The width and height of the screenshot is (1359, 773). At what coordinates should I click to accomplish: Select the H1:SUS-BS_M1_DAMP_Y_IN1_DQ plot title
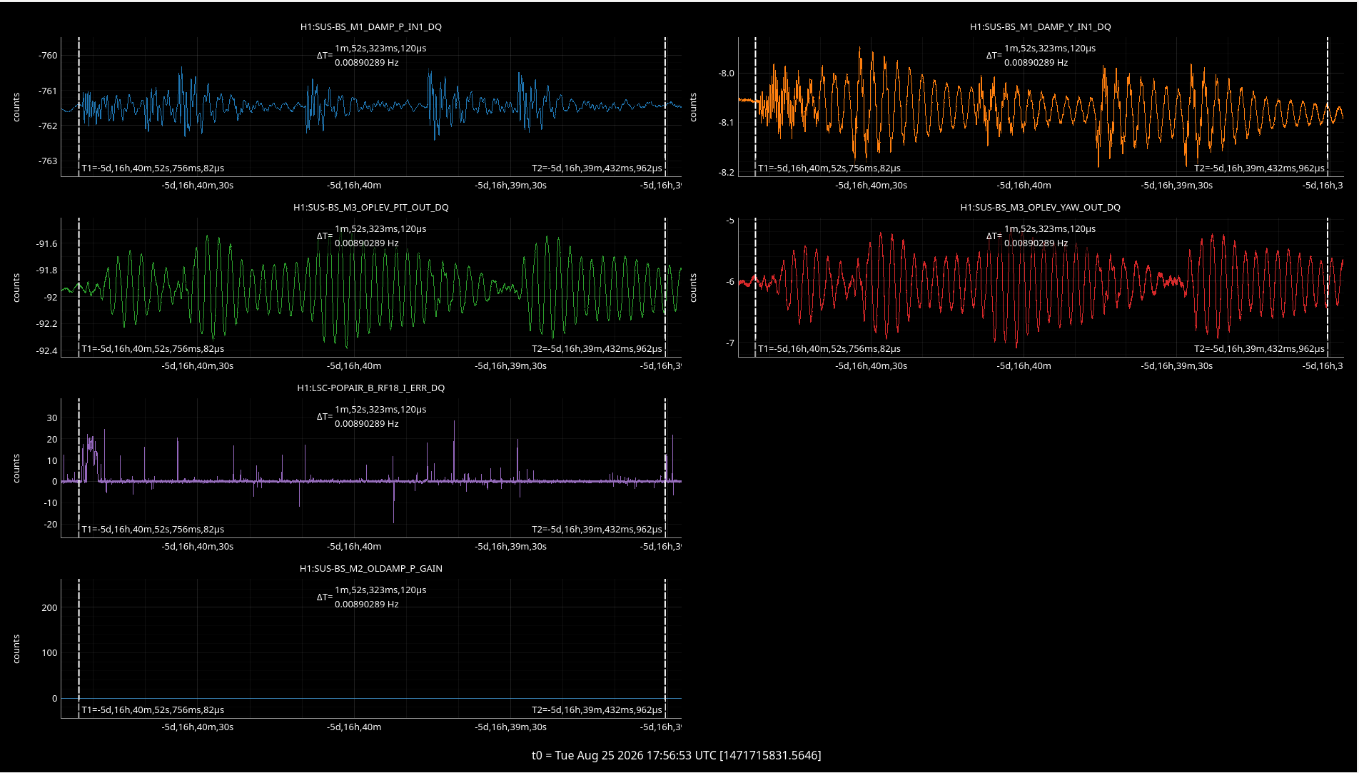click(x=1041, y=27)
